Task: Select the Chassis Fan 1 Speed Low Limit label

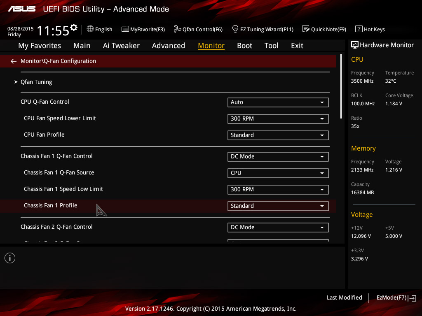Action: pyautogui.click(x=63, y=189)
